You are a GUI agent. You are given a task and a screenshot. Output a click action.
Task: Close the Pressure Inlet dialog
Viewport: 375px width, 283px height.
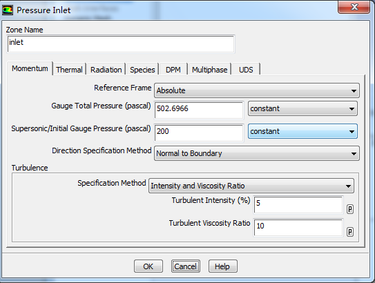pyautogui.click(x=354, y=7)
